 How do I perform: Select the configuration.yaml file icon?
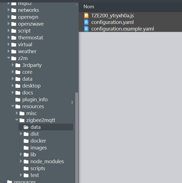86,22
